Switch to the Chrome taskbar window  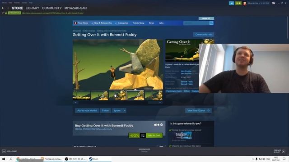pos(27,159)
